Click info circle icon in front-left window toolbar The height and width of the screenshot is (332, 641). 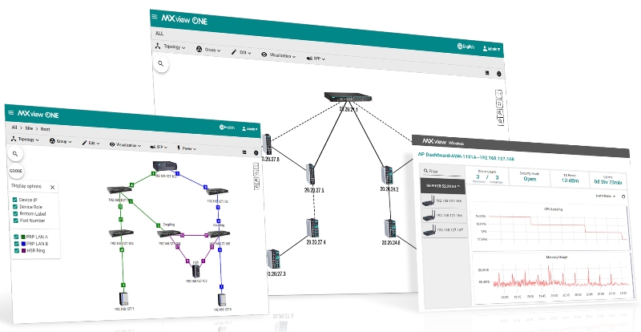(x=256, y=152)
